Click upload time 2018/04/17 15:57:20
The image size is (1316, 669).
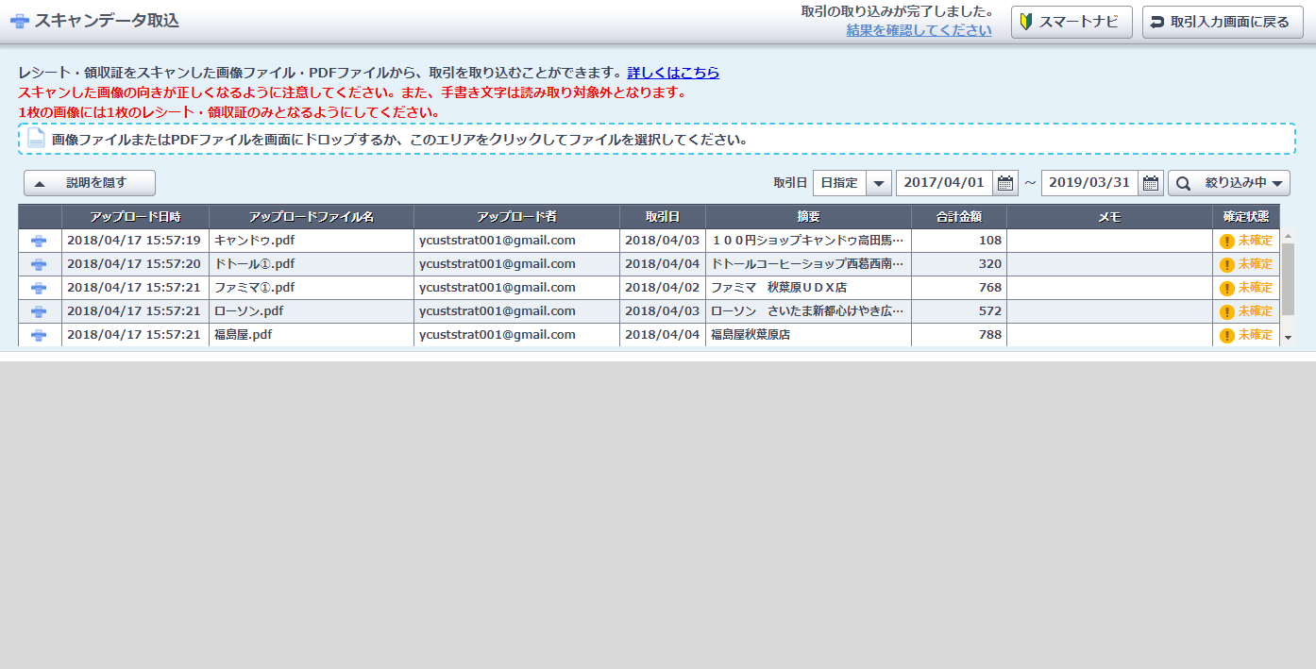134,264
